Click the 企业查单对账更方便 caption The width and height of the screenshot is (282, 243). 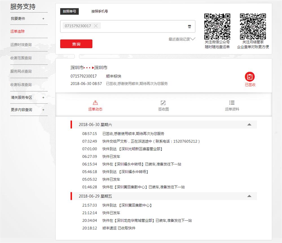(x=253, y=47)
